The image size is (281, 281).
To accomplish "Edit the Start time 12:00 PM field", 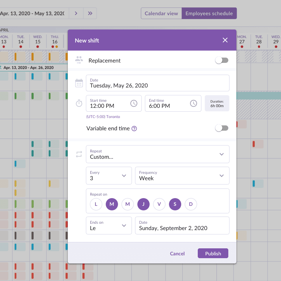I will [113, 103].
